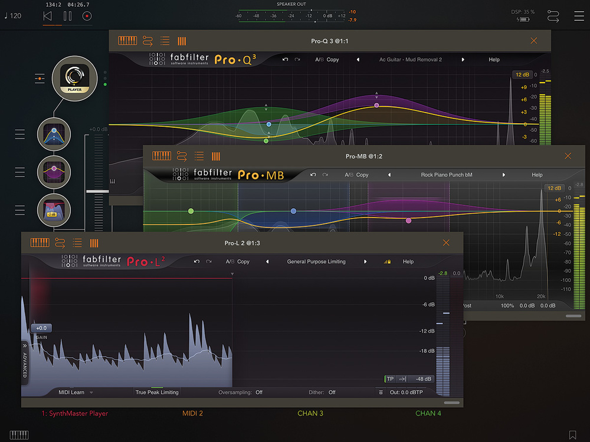Open MIDI routing in Pro-Q 3 window
The image size is (590, 442).
[x=148, y=41]
